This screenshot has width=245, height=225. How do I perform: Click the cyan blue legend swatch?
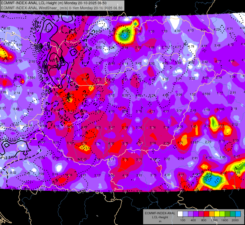[238, 214]
